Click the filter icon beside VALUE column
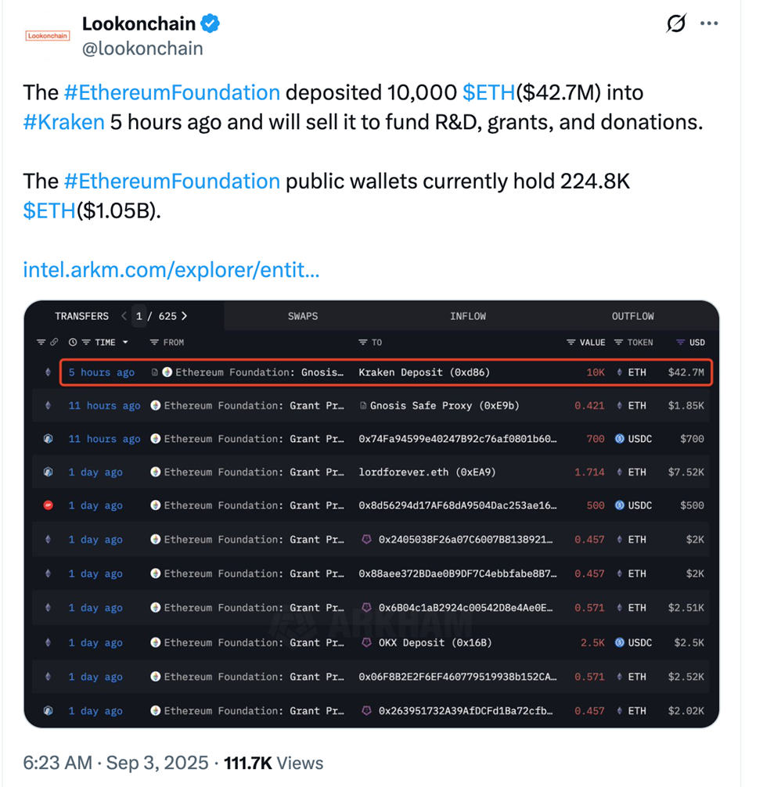Screen dimensions: 763x787 click(571, 343)
